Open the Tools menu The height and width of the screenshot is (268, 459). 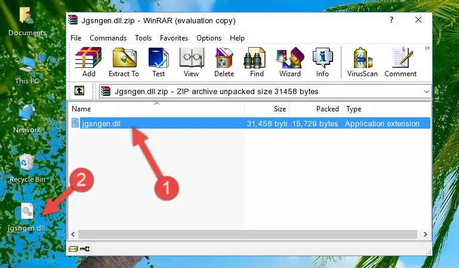click(143, 38)
